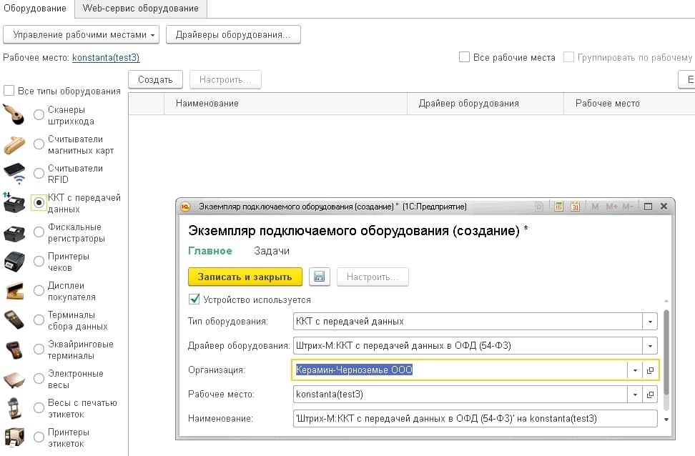Select 'Электронные весы' radio button

pos(39,379)
